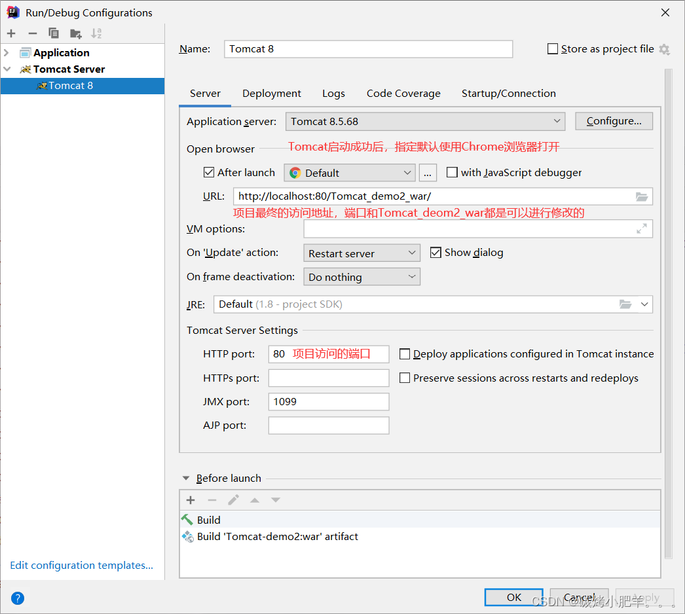This screenshot has width=685, height=614.
Task: Add a Before launch task
Action: tap(191, 500)
